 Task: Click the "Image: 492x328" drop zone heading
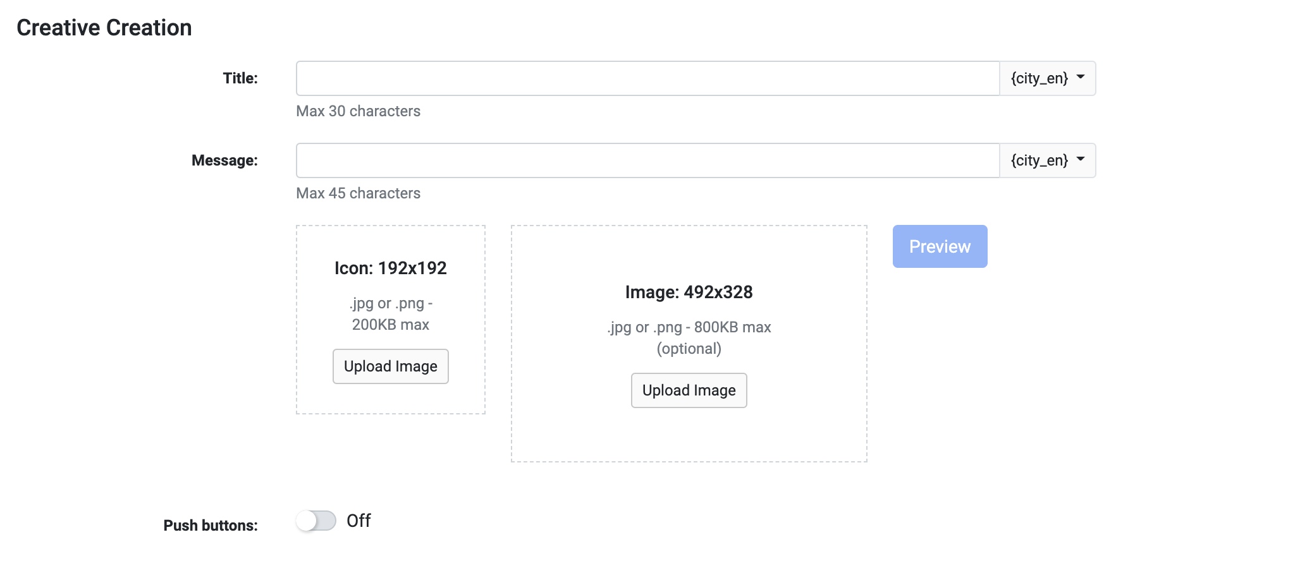pos(689,293)
